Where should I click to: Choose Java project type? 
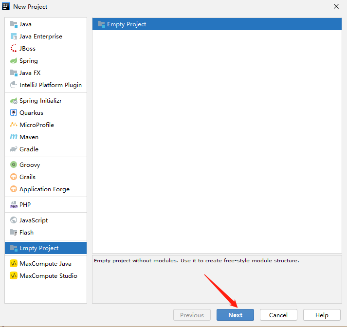pos(46,24)
